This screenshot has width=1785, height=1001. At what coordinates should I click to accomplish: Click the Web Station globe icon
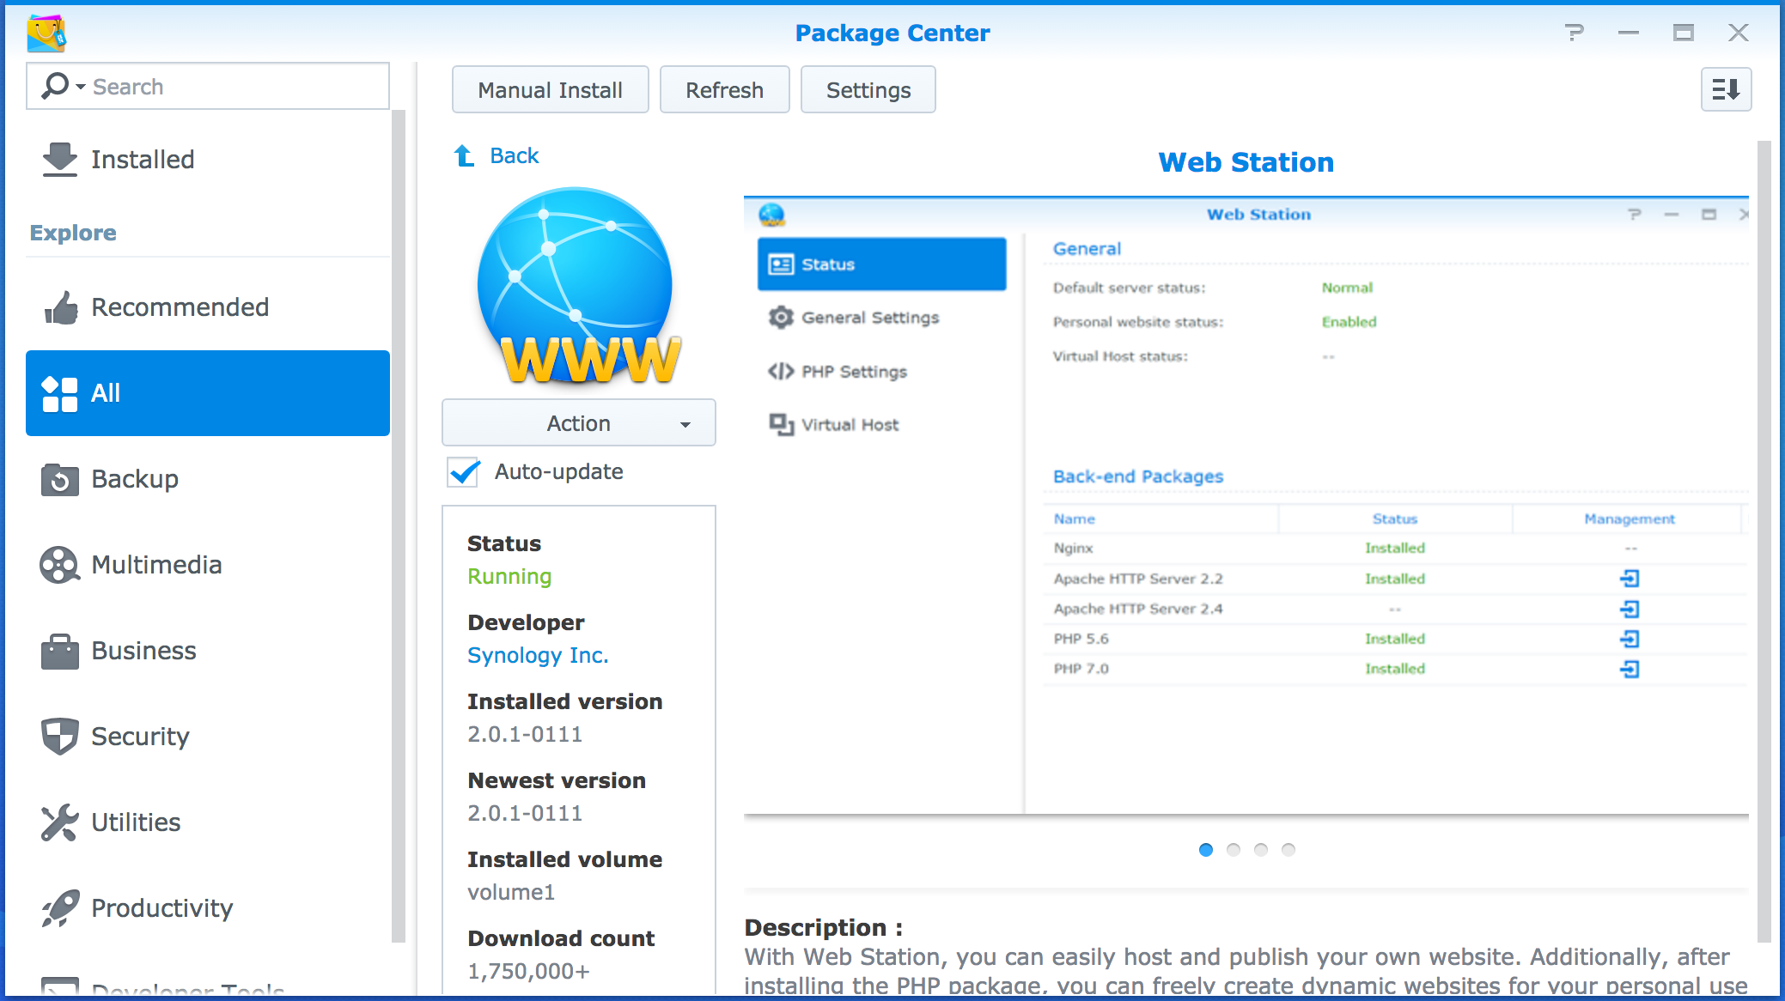click(578, 286)
